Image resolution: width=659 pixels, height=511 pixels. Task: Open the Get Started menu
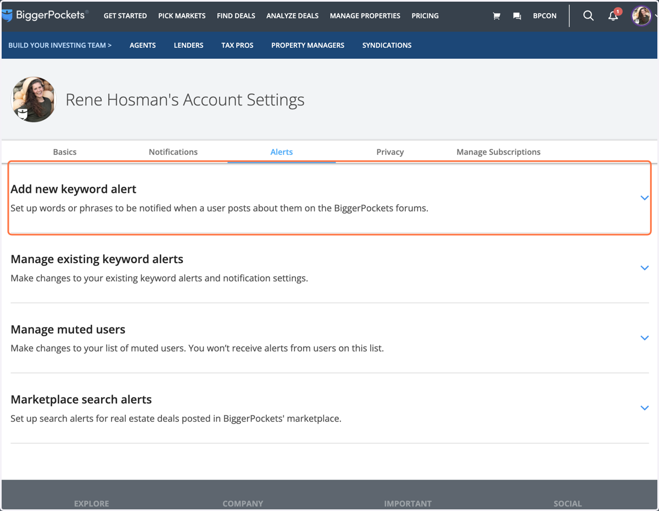click(x=125, y=16)
